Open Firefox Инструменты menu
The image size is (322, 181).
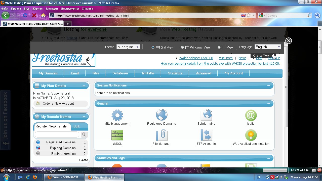point(70,9)
